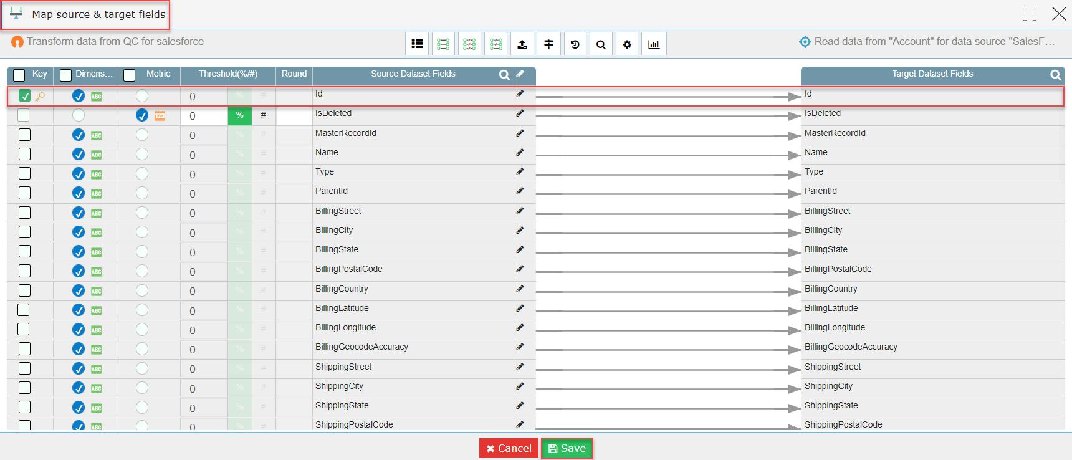Click the BillingGeocodeAccuracy target field

pos(851,347)
